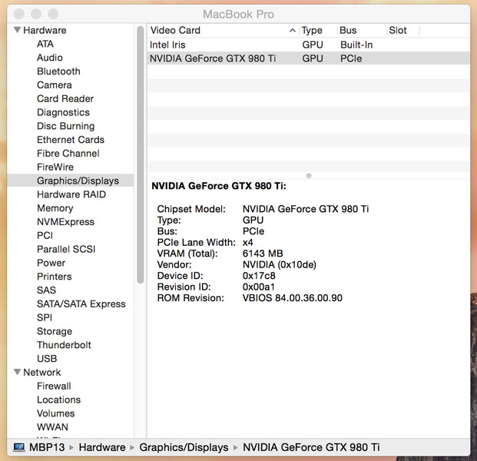Select Volumes under Network
The width and height of the screenshot is (477, 461).
(x=55, y=413)
